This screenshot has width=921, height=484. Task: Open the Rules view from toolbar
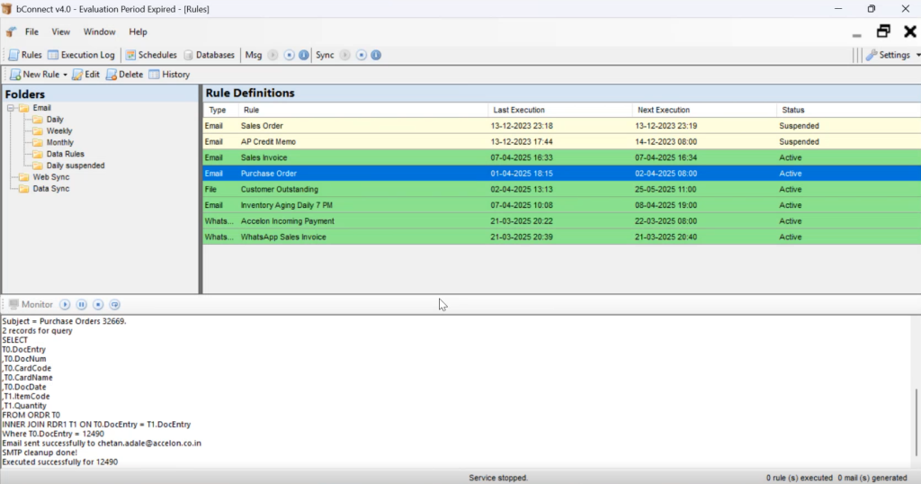(x=25, y=55)
